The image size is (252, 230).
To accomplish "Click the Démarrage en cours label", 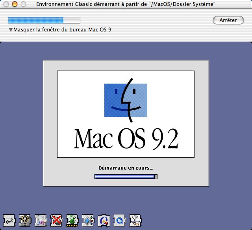I will coord(126,168).
